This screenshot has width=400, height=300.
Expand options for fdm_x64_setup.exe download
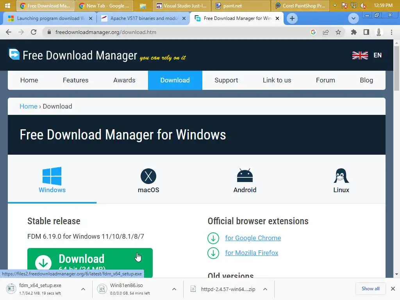click(x=83, y=289)
